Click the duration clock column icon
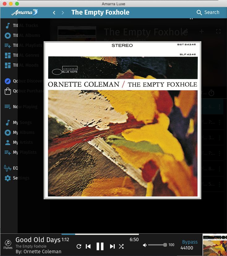The width and height of the screenshot is (227, 256). click(x=211, y=93)
